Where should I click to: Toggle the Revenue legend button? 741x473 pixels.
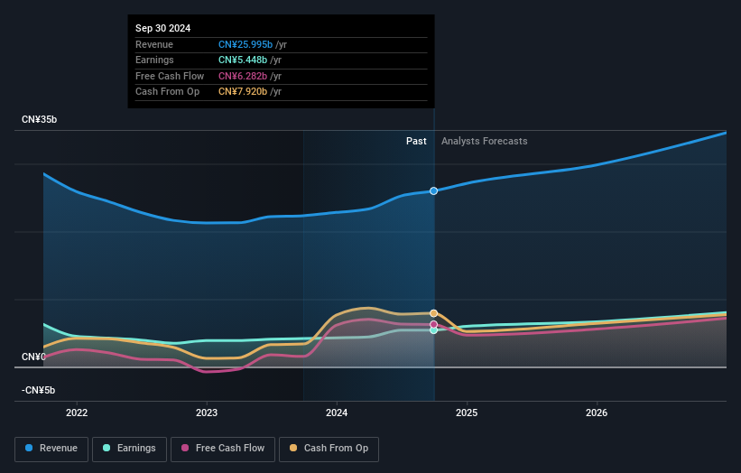pyautogui.click(x=51, y=449)
